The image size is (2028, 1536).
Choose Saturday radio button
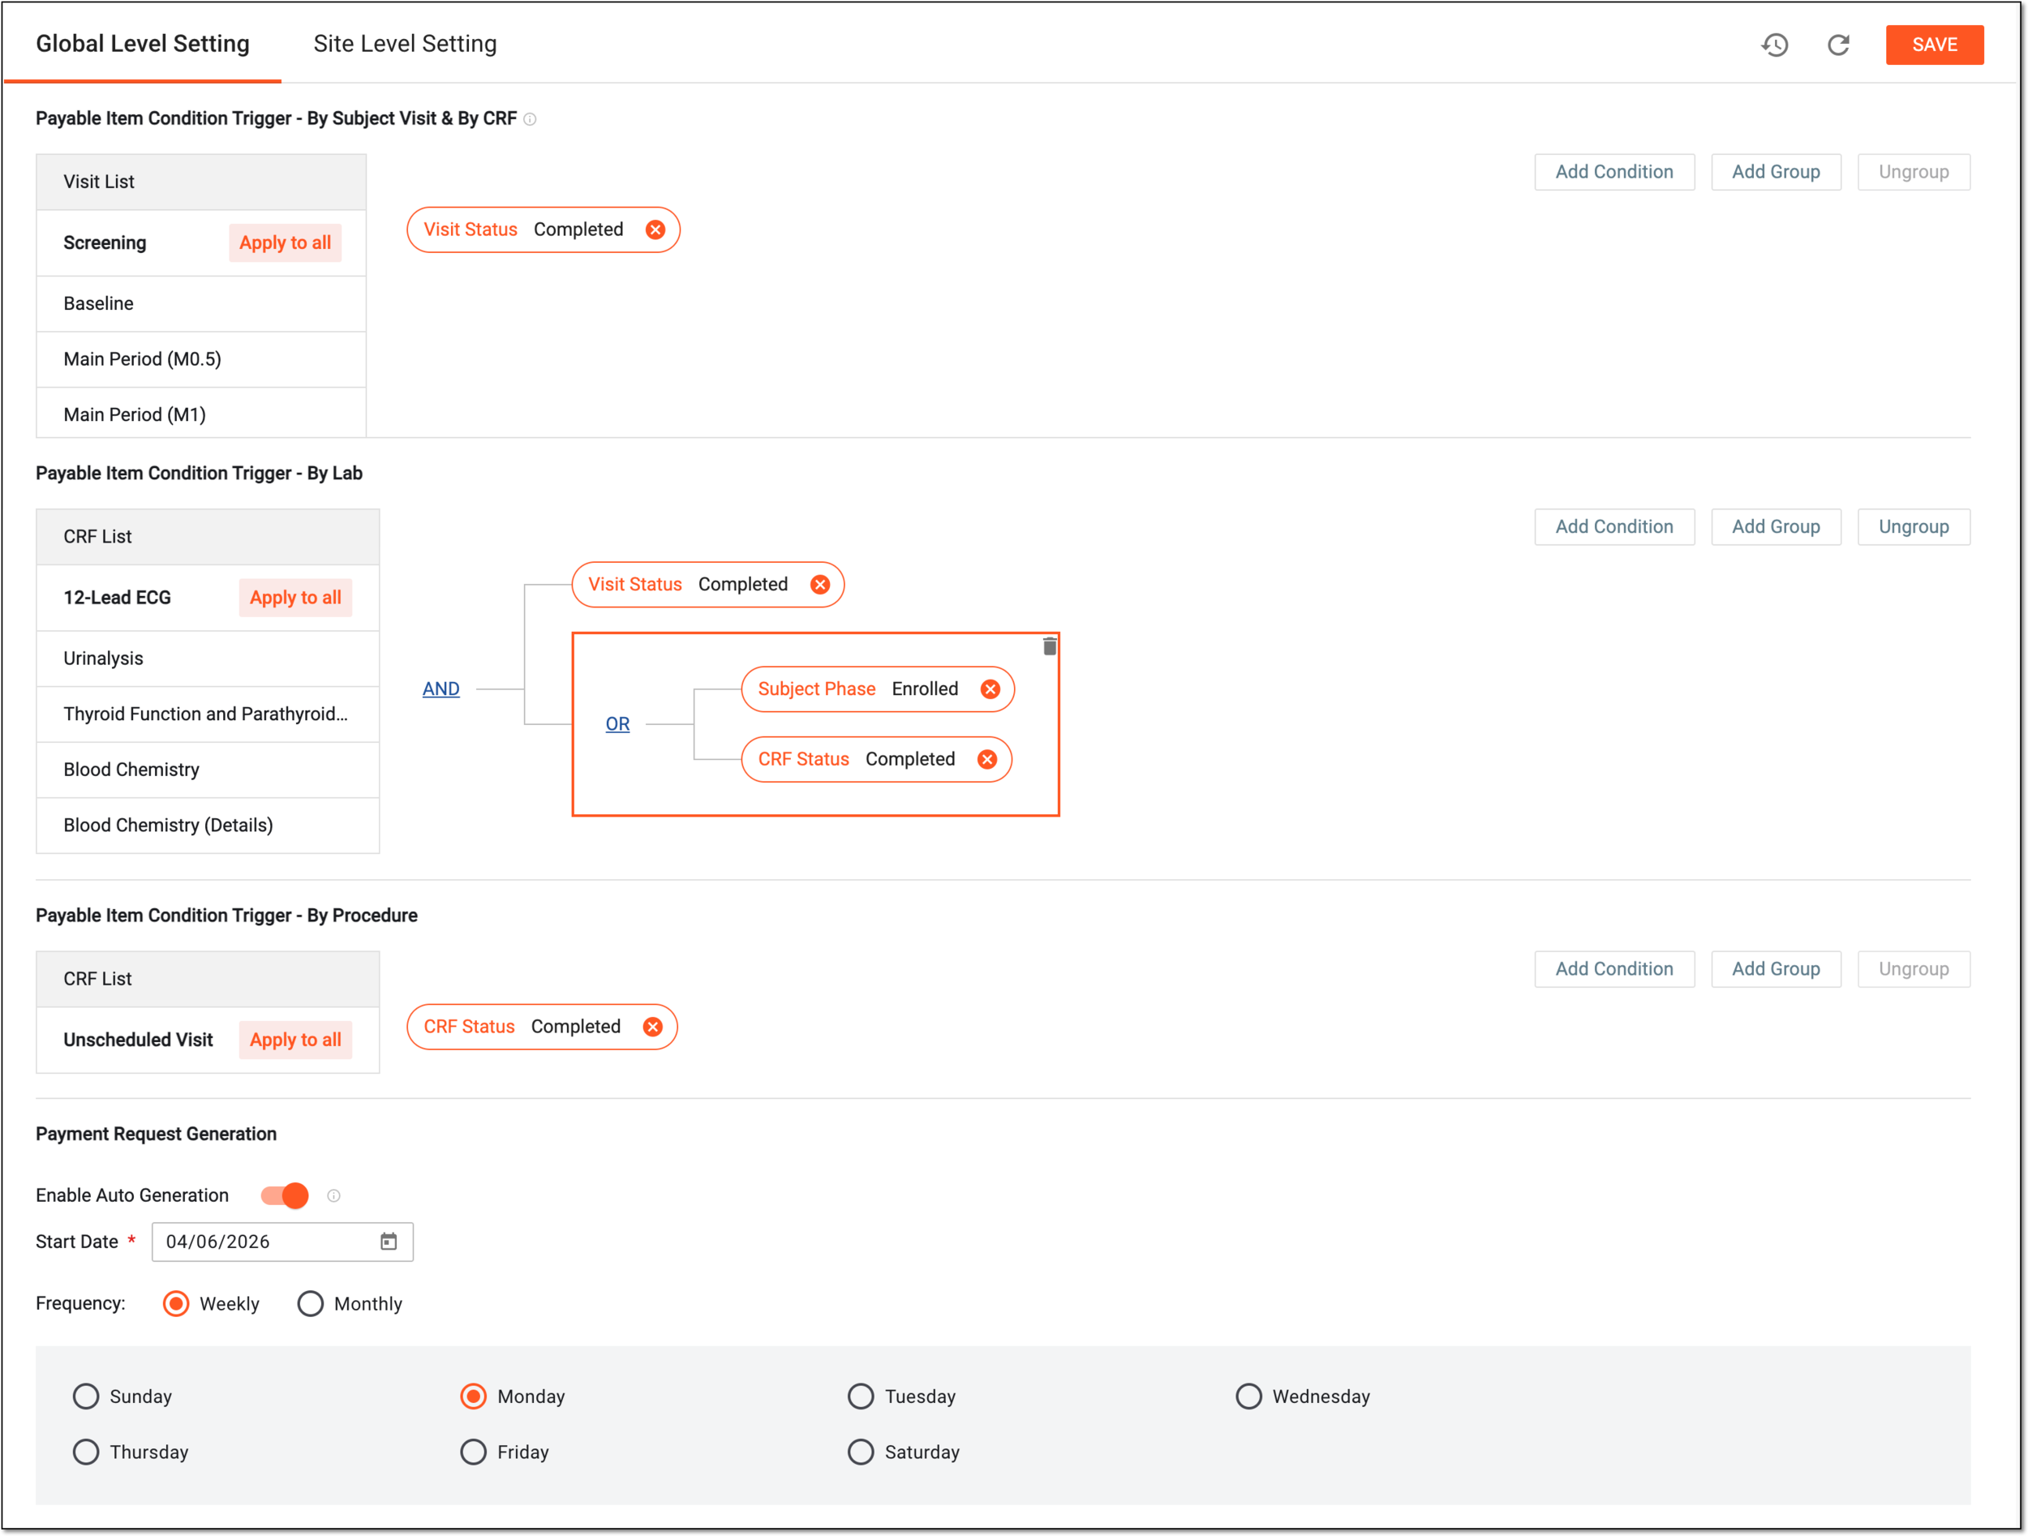pyautogui.click(x=860, y=1452)
